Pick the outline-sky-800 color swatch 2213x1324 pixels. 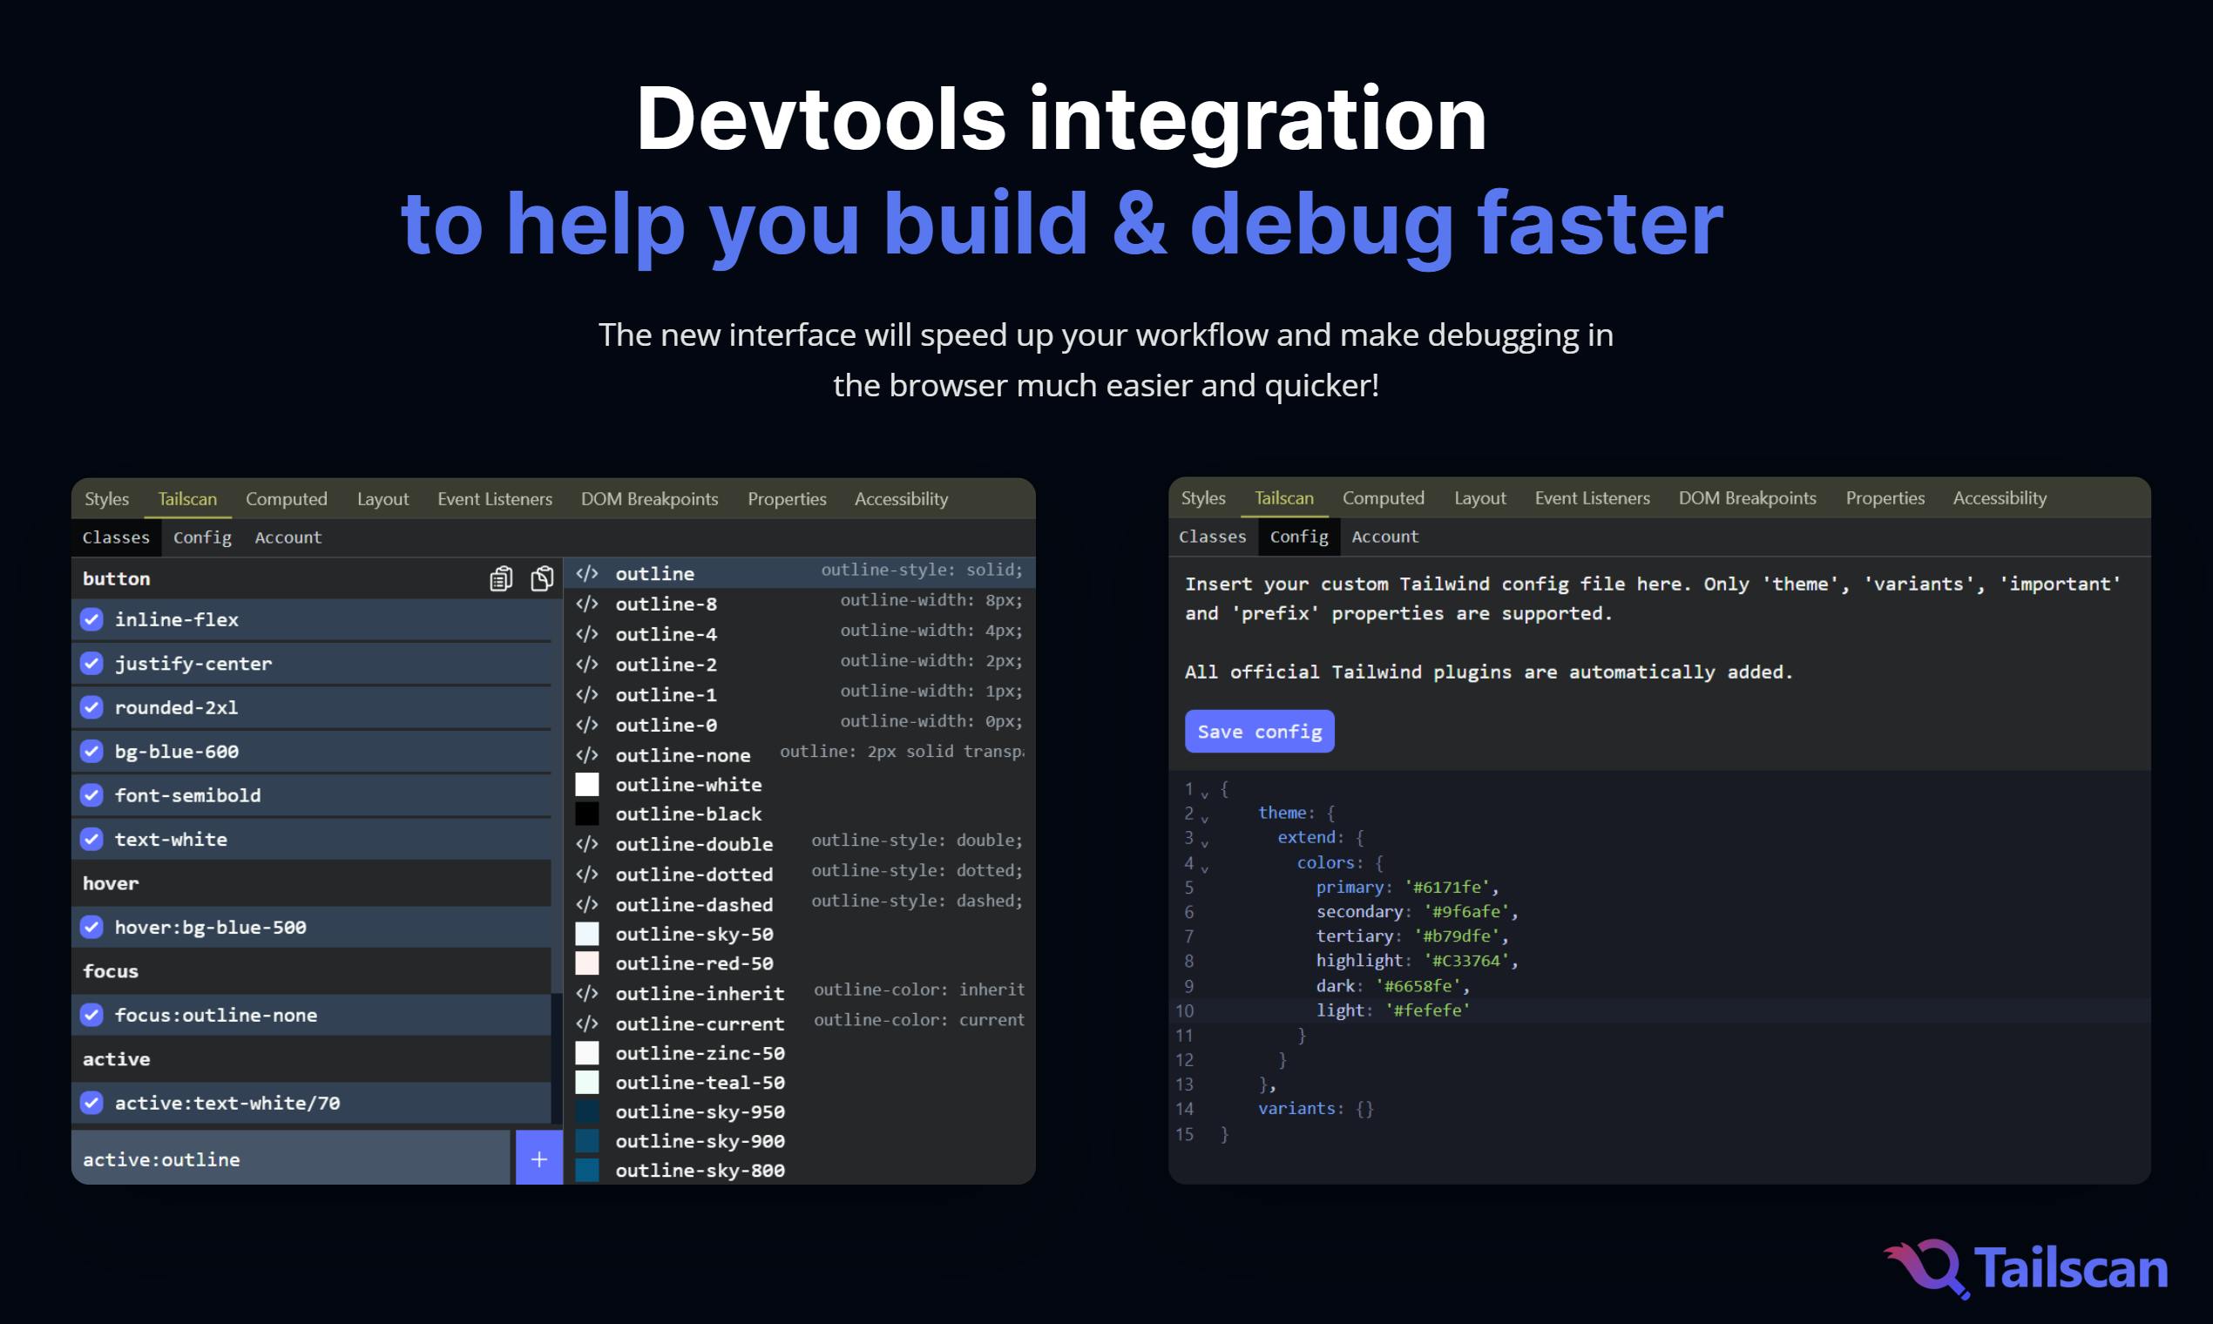point(587,1171)
